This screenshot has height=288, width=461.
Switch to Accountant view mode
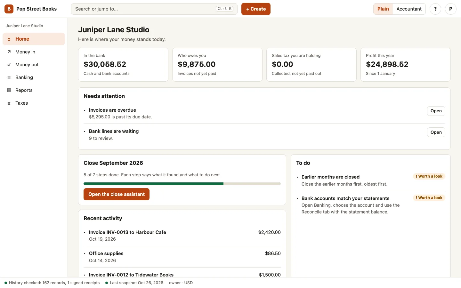(409, 9)
